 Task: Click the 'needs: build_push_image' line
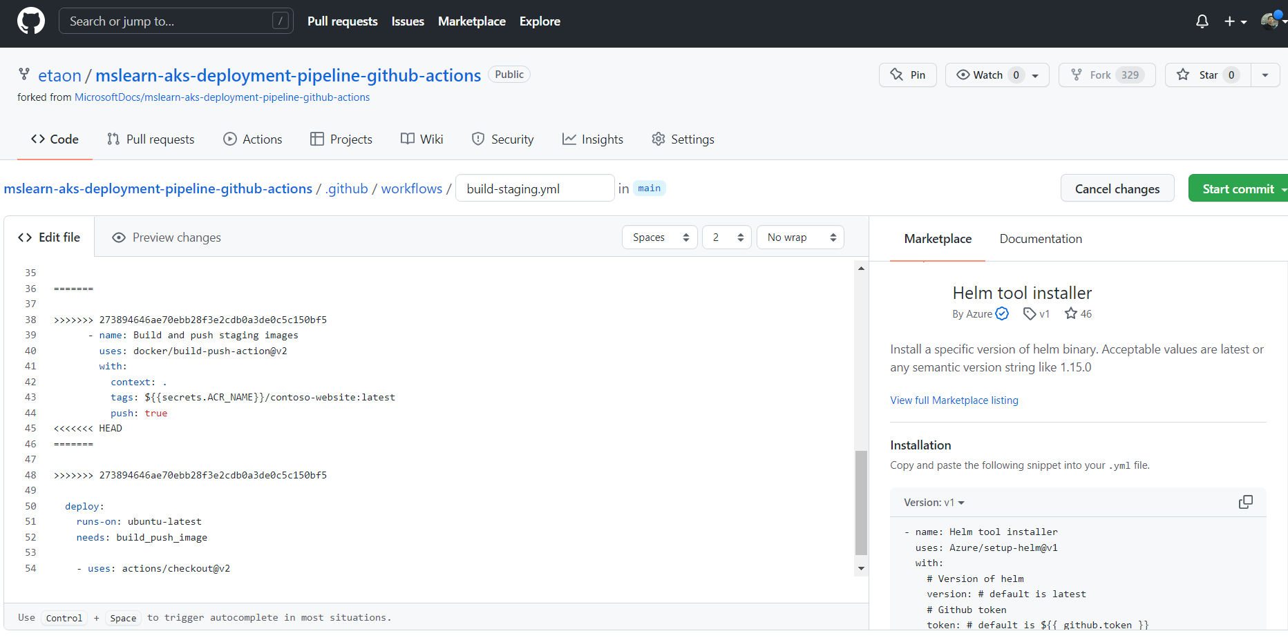[x=142, y=537]
